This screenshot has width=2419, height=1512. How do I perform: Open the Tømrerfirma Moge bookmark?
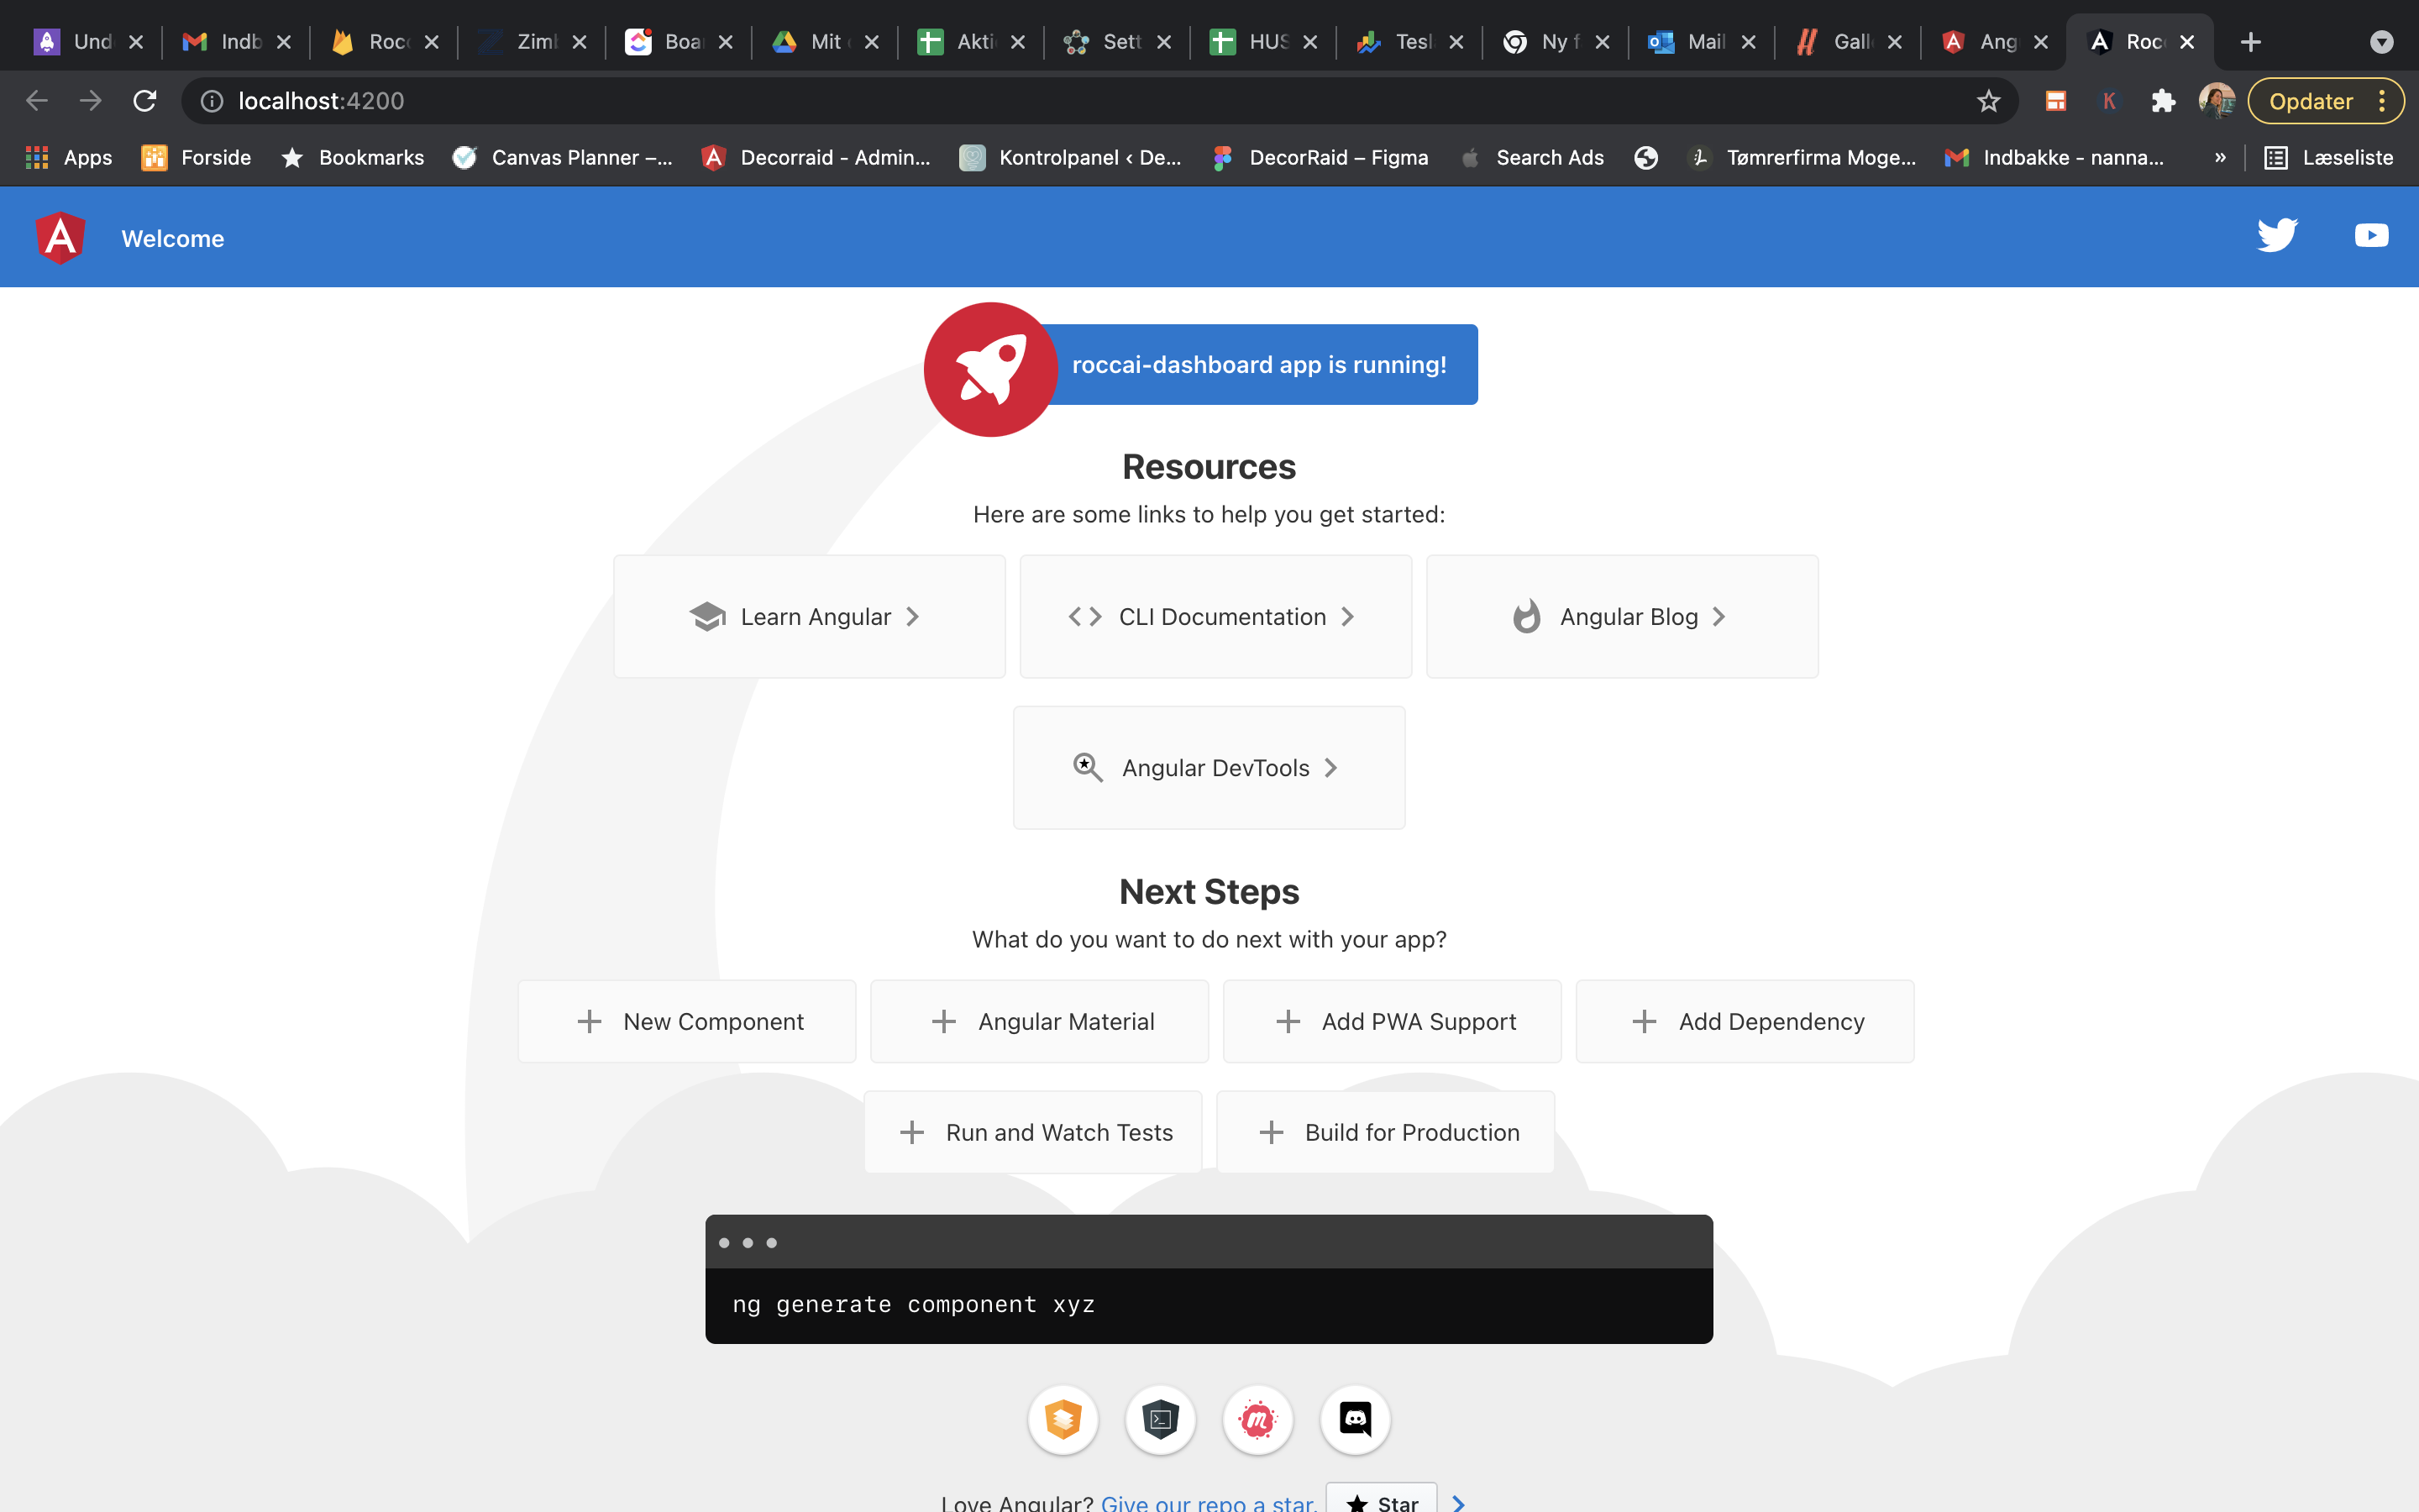pyautogui.click(x=1802, y=157)
